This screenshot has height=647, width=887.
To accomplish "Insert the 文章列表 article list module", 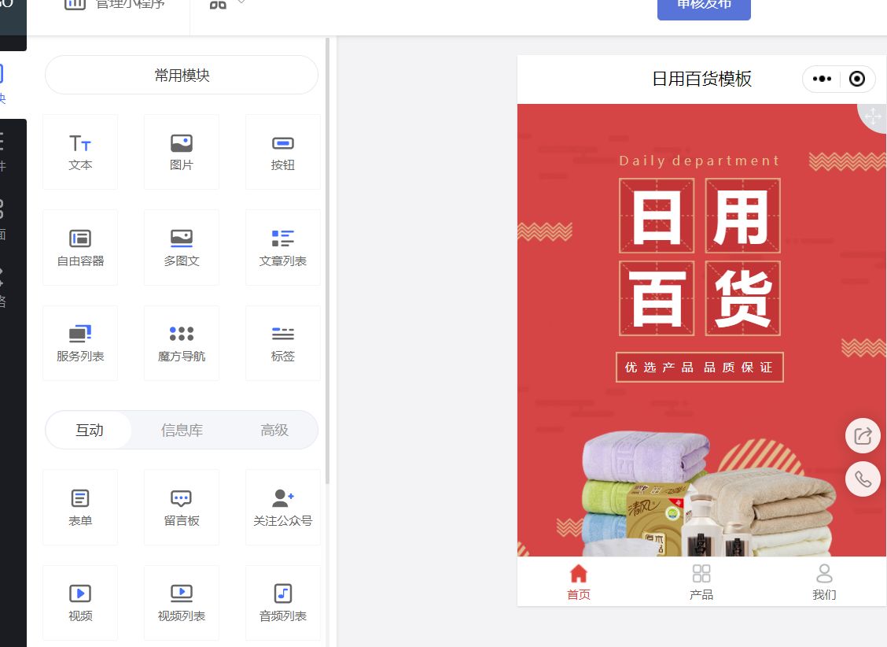I will tap(283, 247).
